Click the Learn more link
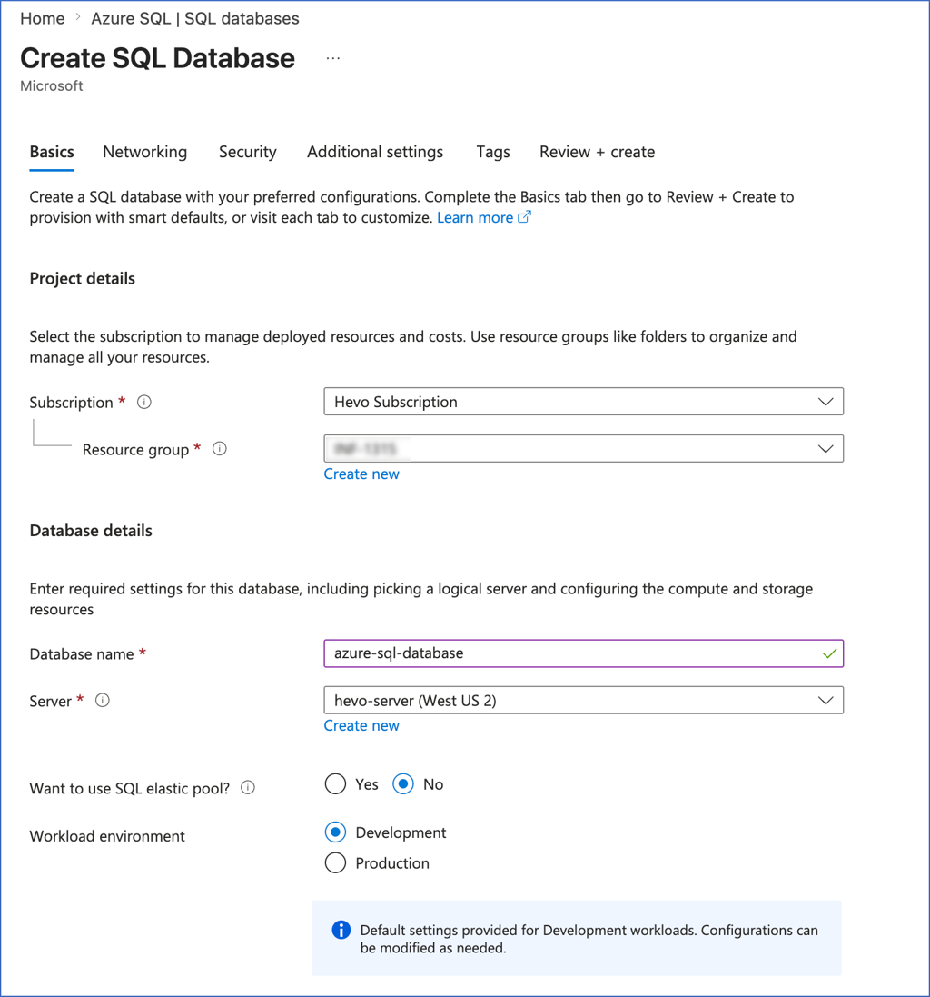The height and width of the screenshot is (997, 930). tap(475, 217)
